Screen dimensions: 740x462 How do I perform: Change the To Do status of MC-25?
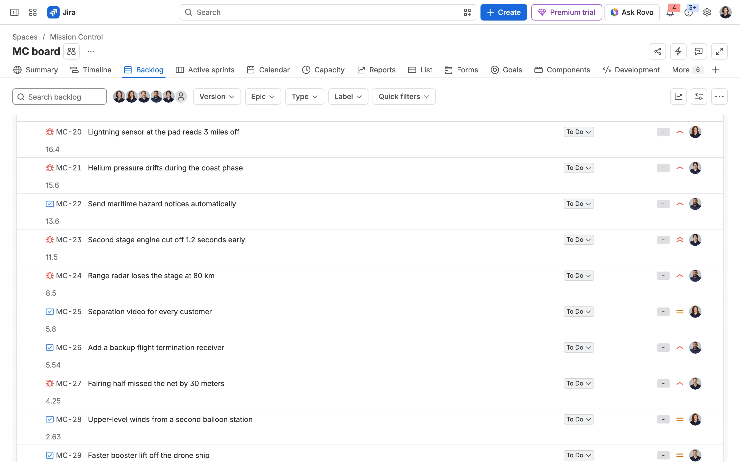579,312
